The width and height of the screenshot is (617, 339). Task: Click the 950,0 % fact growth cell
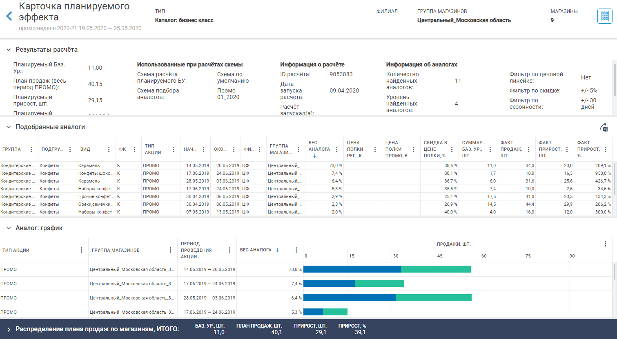(x=594, y=173)
